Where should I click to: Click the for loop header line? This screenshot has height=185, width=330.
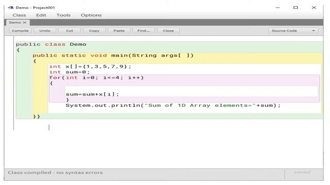(x=96, y=78)
